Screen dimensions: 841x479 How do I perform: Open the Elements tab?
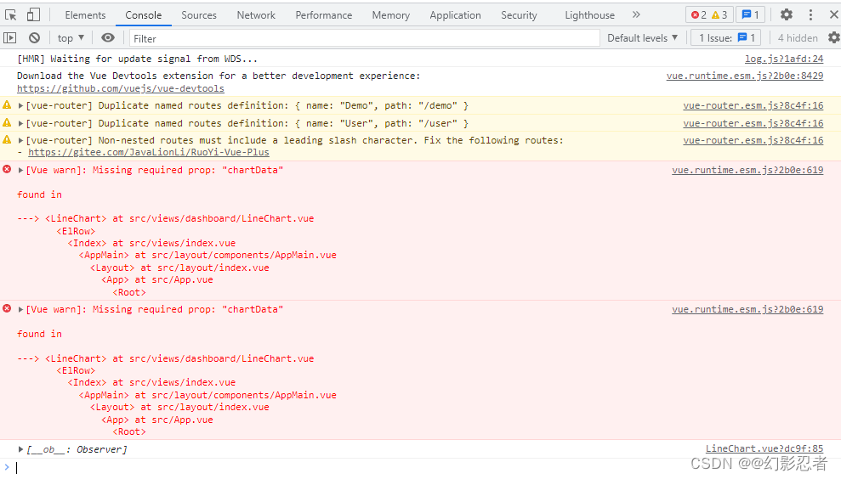tap(85, 15)
